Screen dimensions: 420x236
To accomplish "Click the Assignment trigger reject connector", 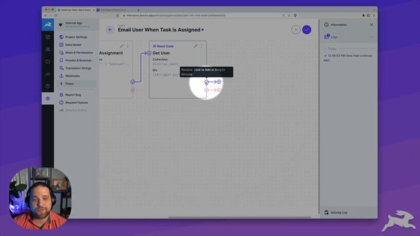I will 133,90.
